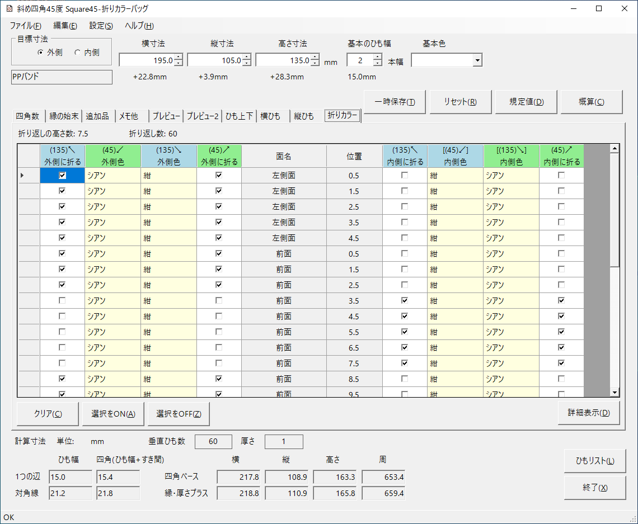Click the 選択をON button
Screen dimensions: 638x524
(113, 414)
